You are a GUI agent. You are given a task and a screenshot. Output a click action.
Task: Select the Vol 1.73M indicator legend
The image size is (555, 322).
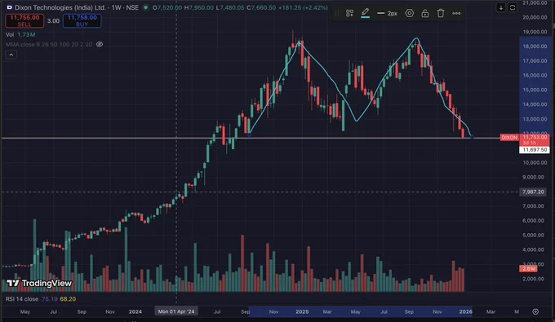click(x=20, y=34)
